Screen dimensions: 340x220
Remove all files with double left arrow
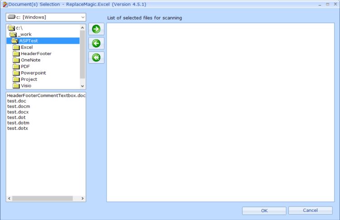click(x=96, y=57)
